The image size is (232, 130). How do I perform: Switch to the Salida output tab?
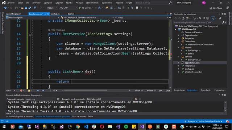point(90,116)
